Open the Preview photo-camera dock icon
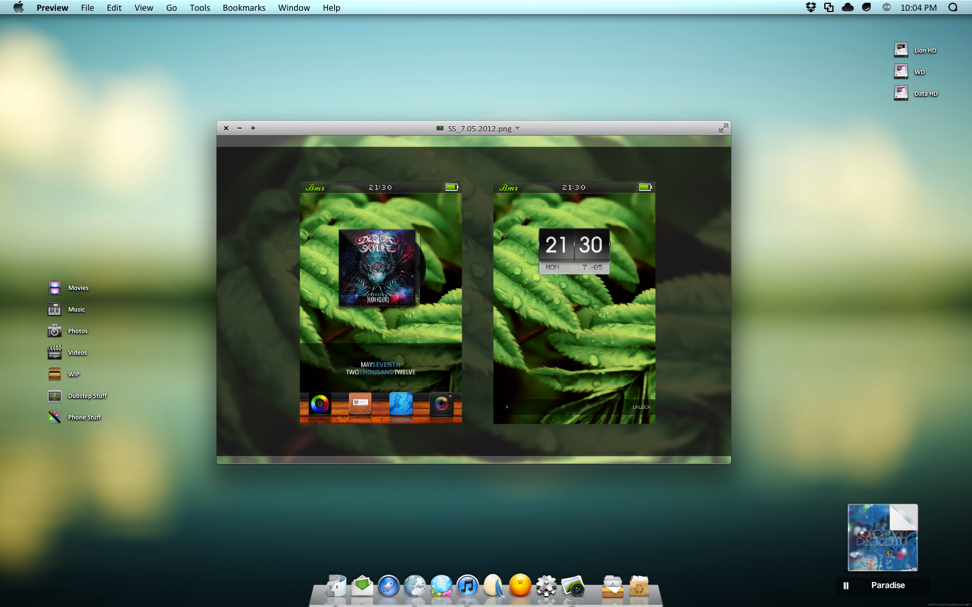The width and height of the screenshot is (972, 607). [x=573, y=586]
